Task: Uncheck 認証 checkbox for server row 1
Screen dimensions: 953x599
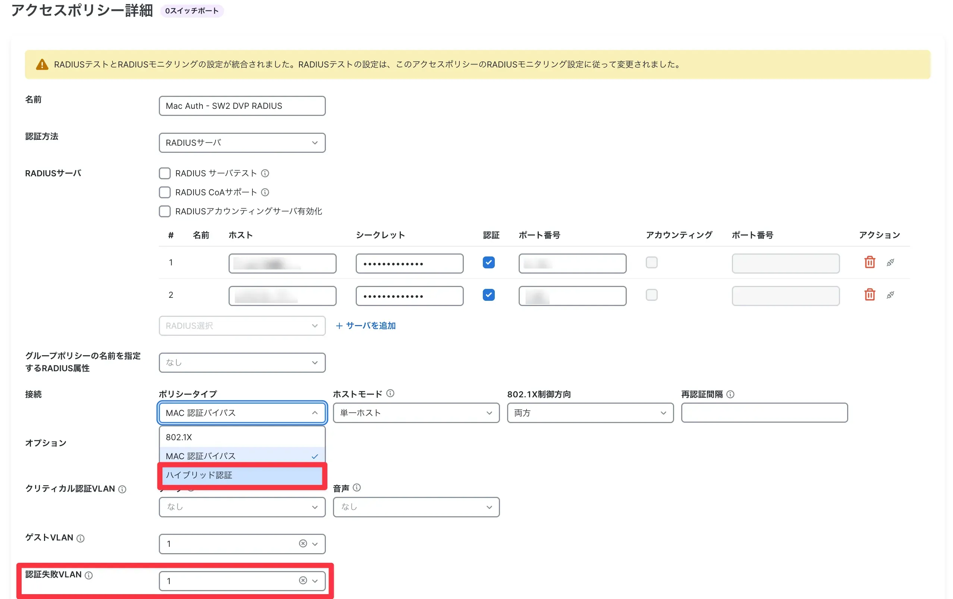Action: click(488, 262)
